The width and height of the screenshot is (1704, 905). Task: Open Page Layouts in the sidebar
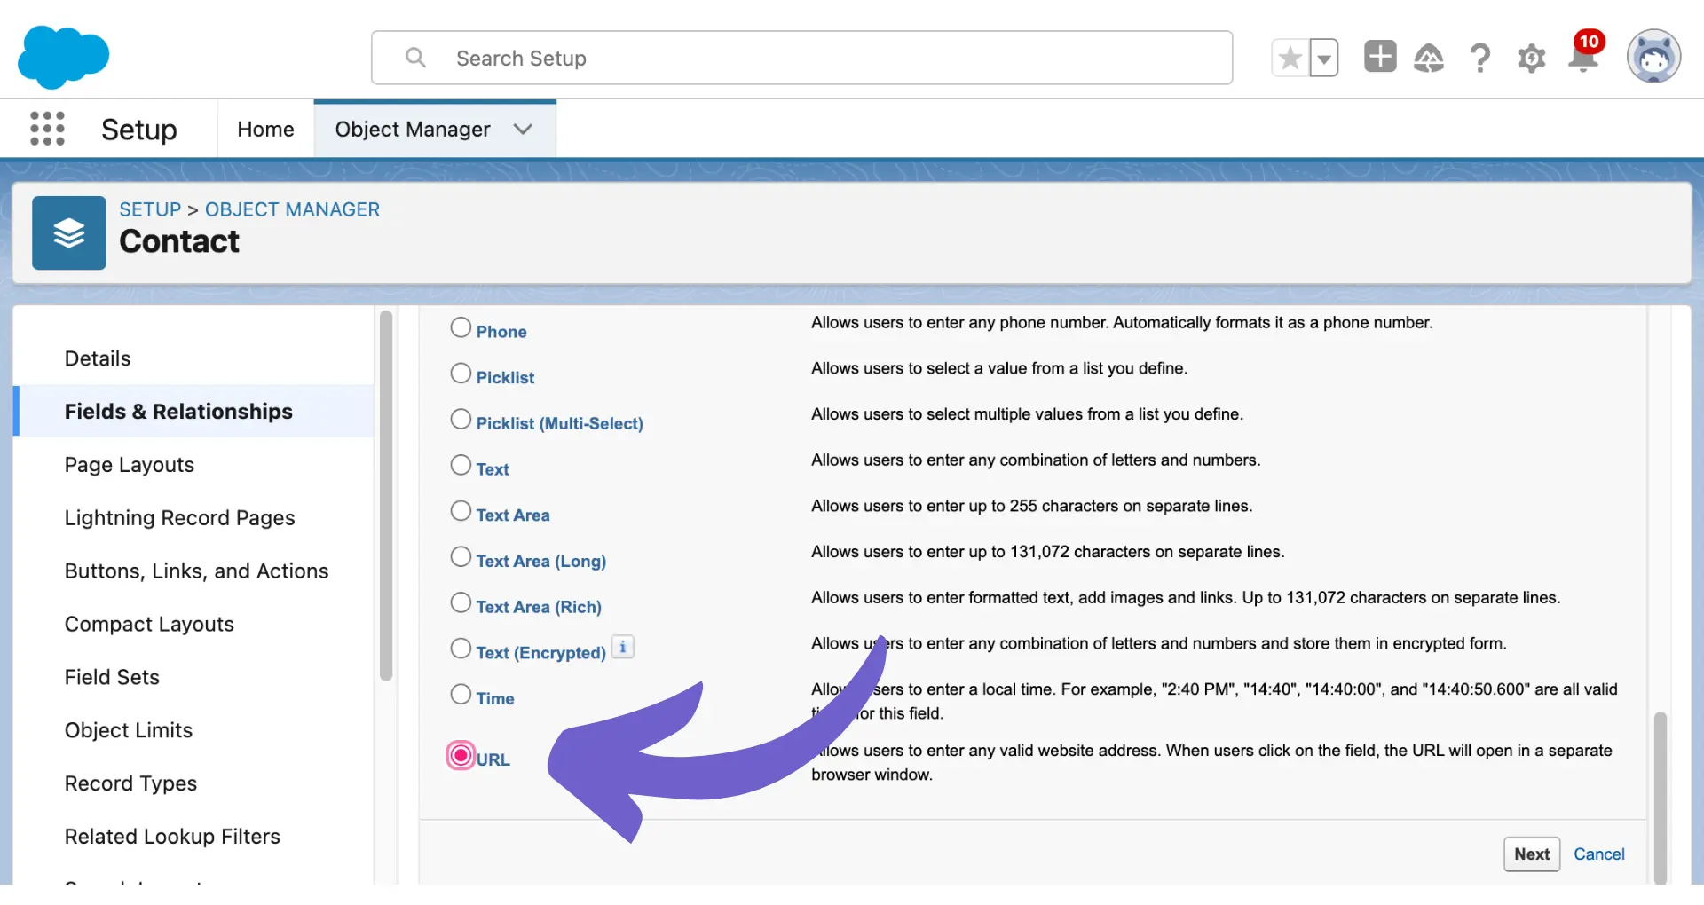tap(130, 465)
